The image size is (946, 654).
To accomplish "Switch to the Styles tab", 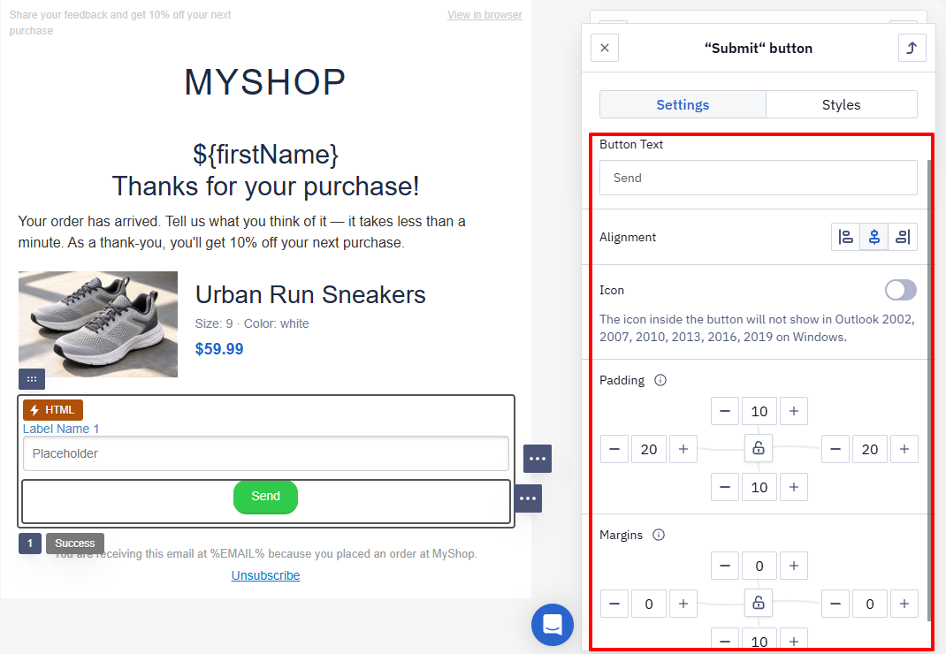I will point(841,104).
